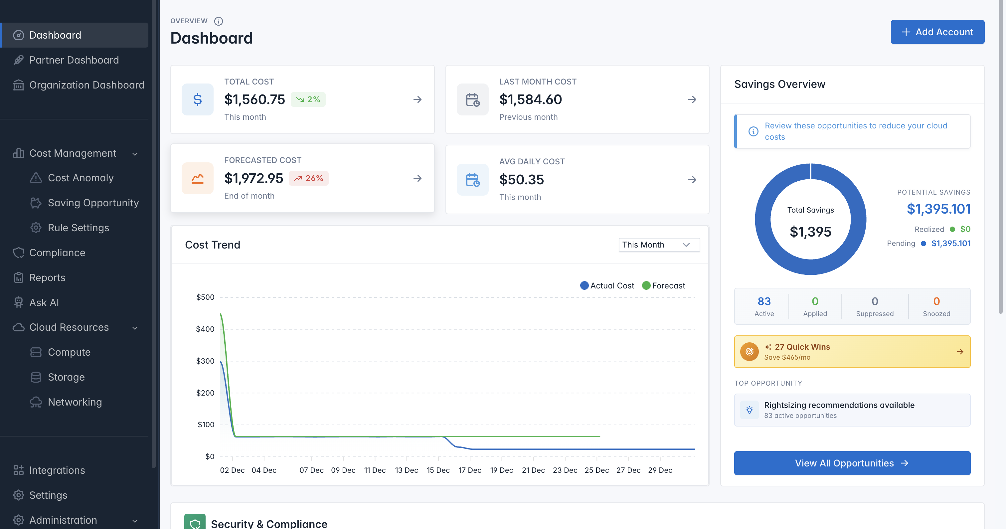Click View All Opportunities button
Screen dimensions: 1006x529
click(x=852, y=463)
